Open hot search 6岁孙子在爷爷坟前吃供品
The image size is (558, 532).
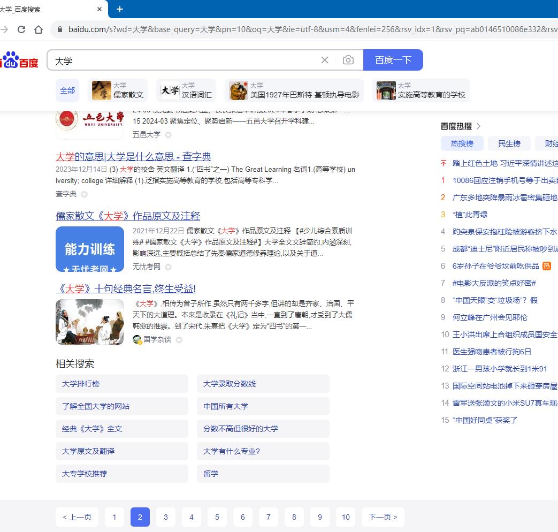[x=495, y=266]
